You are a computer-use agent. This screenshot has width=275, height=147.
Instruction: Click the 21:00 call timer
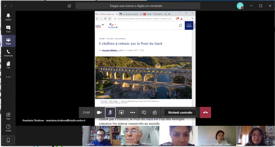86,113
